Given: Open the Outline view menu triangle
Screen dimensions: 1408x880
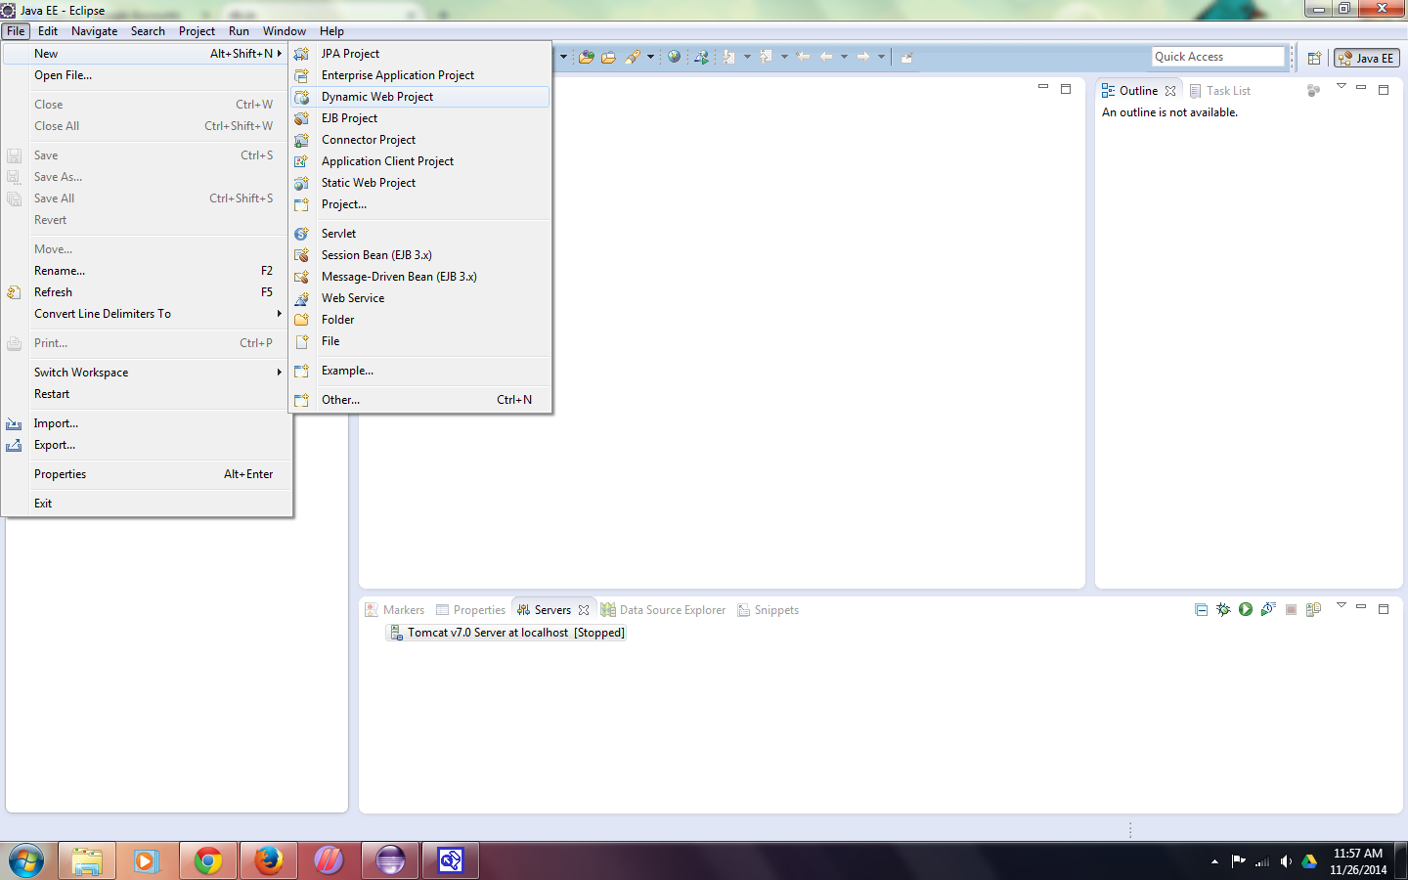Looking at the screenshot, I should coord(1342,87).
